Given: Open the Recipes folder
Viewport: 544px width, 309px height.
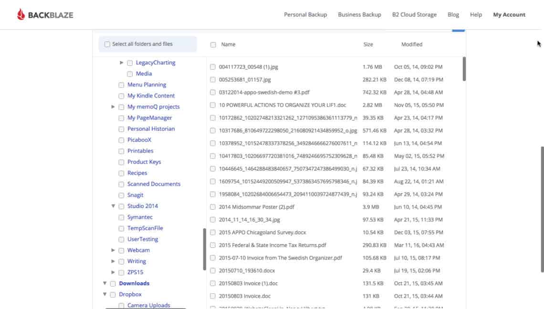Looking at the screenshot, I should tap(137, 173).
